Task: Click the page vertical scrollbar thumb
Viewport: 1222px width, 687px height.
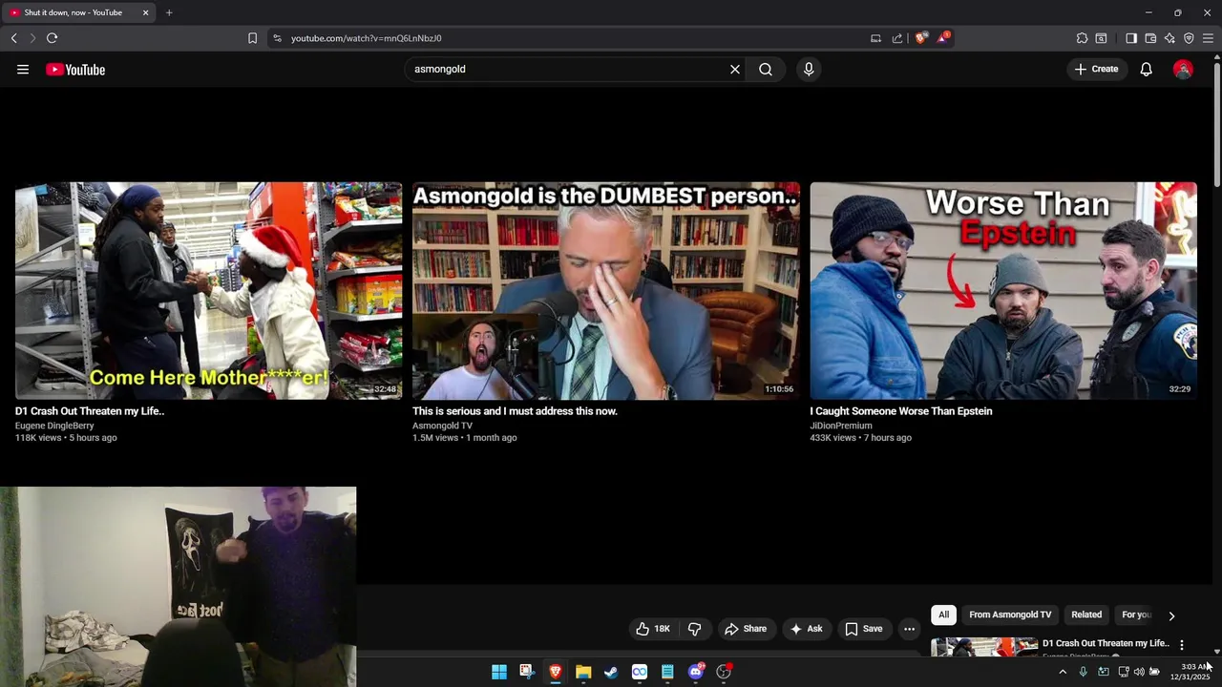Action: tap(1217, 125)
